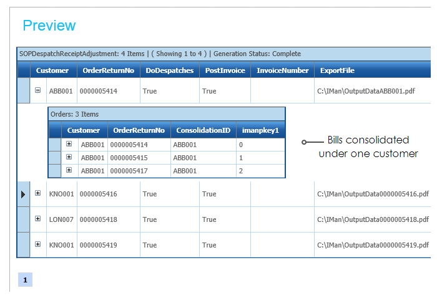The image size is (437, 298).
Task: Expand nested order 0000005415 row
Action: tap(69, 157)
